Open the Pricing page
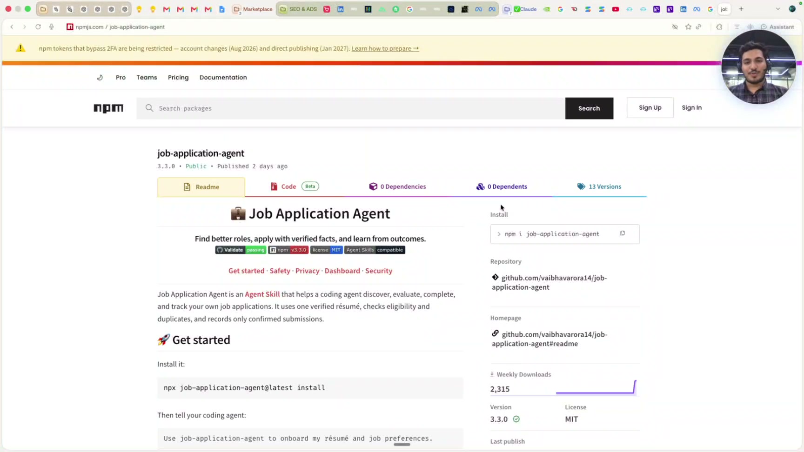The width and height of the screenshot is (804, 452). point(178,78)
